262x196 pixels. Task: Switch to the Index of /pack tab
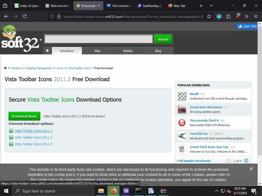coord(27,6)
